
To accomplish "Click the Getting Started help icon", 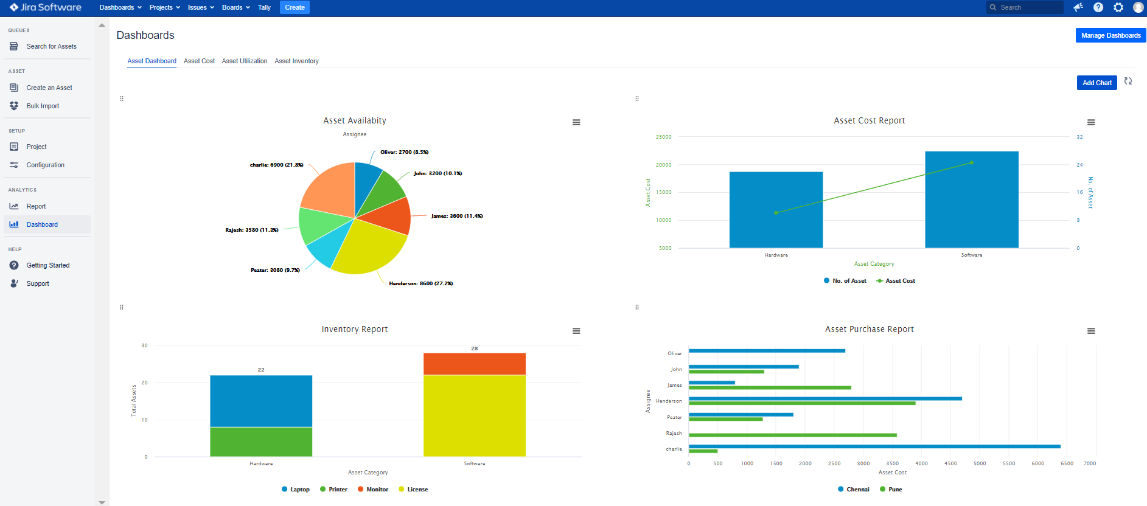I will [x=14, y=265].
